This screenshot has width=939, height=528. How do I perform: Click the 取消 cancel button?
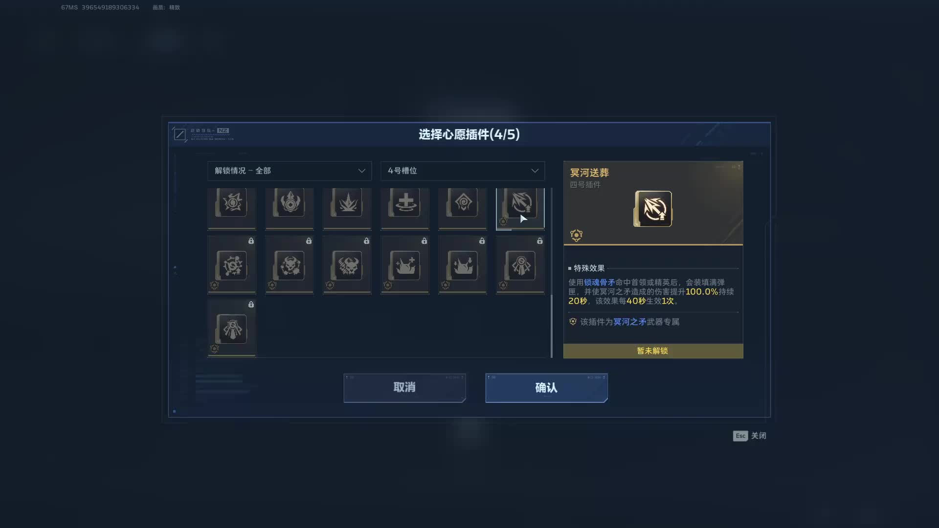coord(404,388)
